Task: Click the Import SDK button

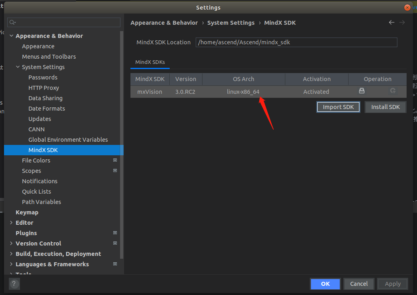Action: (338, 107)
